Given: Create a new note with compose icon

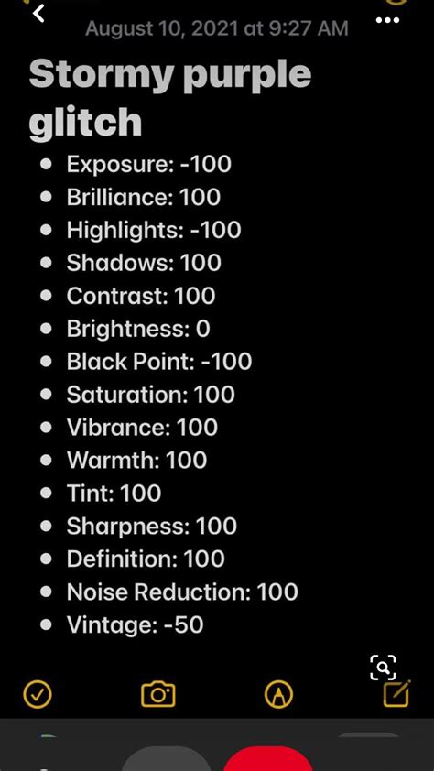Looking at the screenshot, I should [397, 693].
